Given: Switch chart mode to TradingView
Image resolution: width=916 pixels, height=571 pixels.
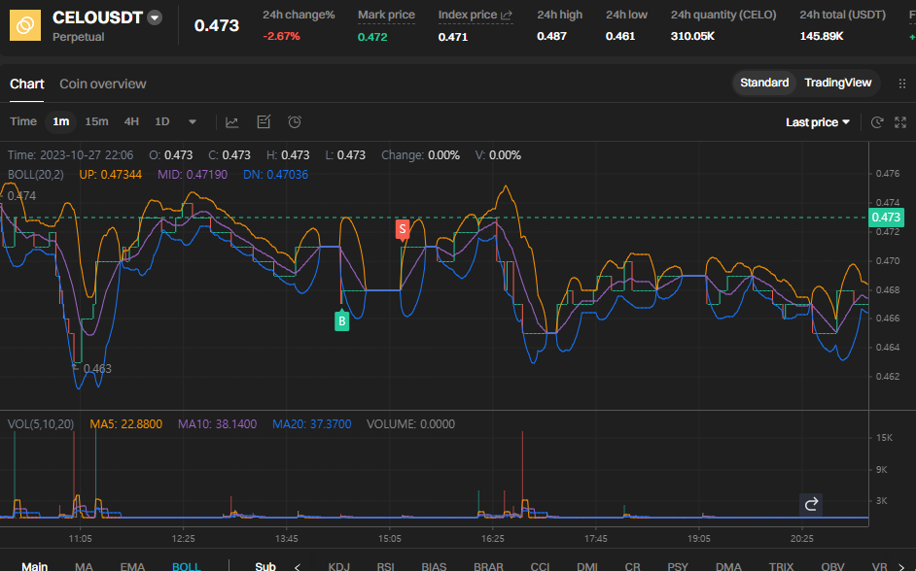Looking at the screenshot, I should click(837, 83).
